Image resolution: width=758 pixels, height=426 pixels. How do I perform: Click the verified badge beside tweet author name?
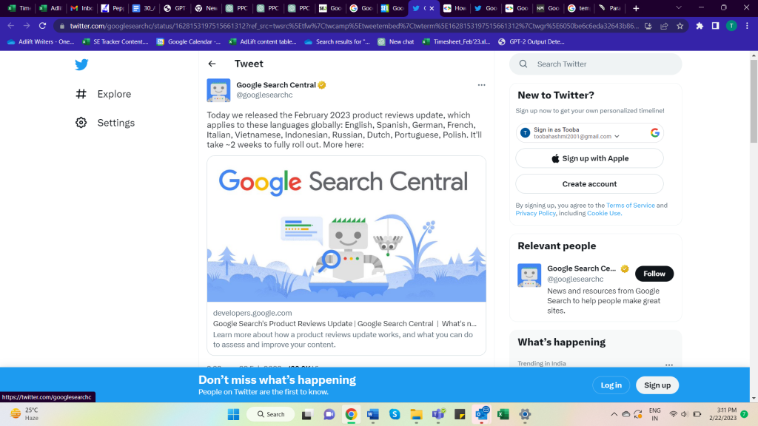(322, 85)
